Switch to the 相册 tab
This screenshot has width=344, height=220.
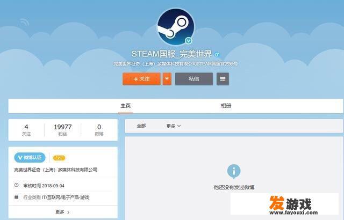226,106
